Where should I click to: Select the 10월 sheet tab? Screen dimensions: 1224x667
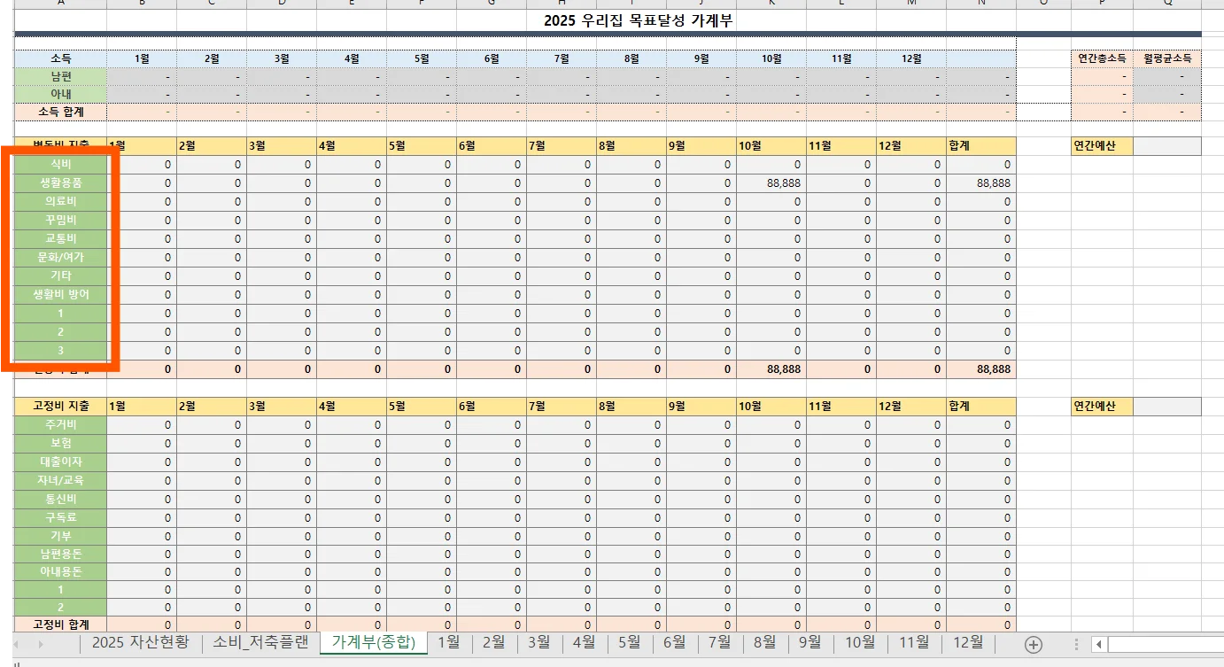click(x=859, y=643)
